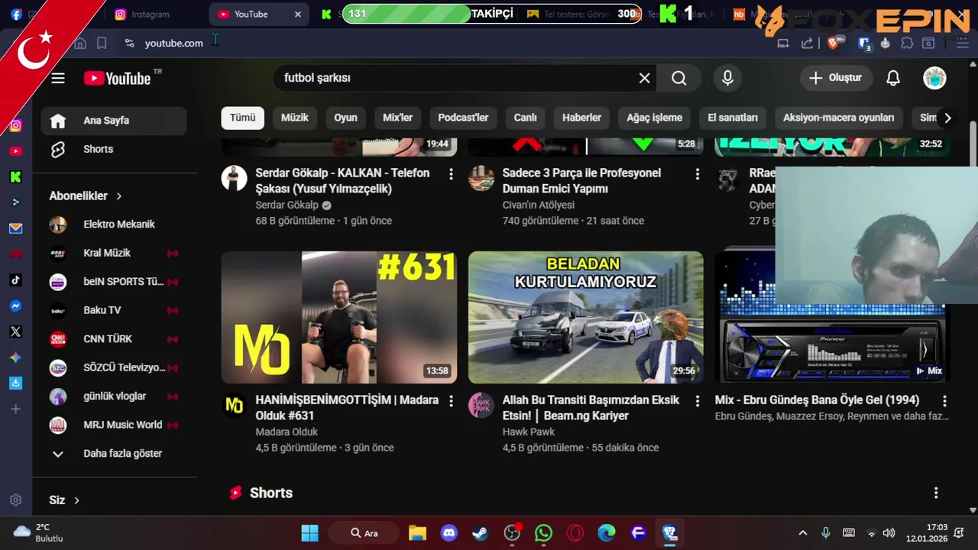This screenshot has width=978, height=550.
Task: Select the Ağaç işleme filter chip
Action: coord(655,118)
